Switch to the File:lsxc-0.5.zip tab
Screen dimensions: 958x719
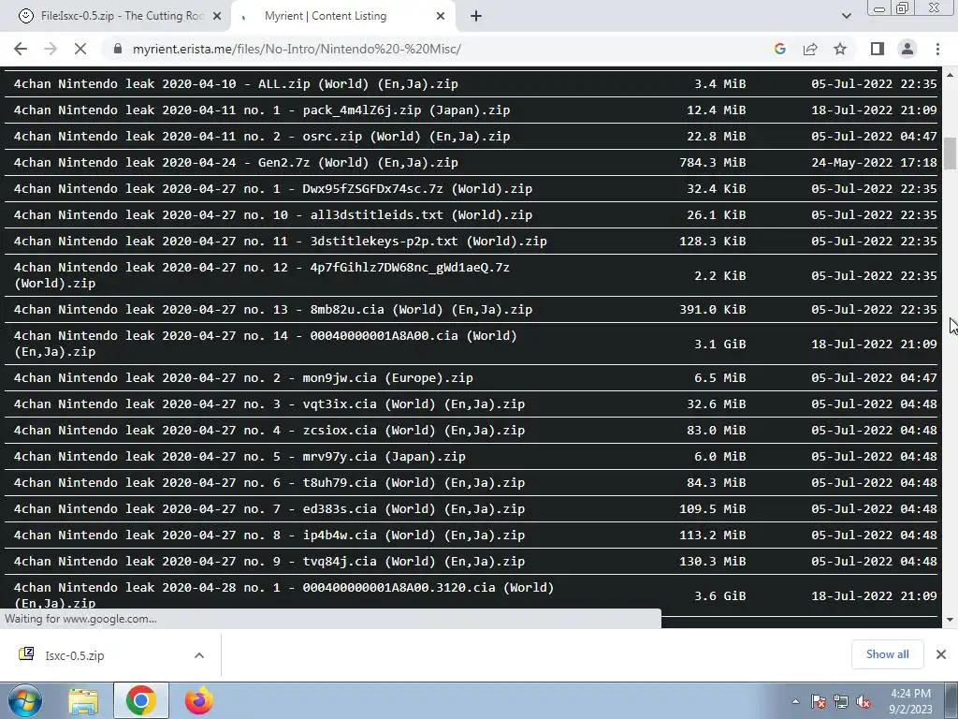(x=119, y=17)
